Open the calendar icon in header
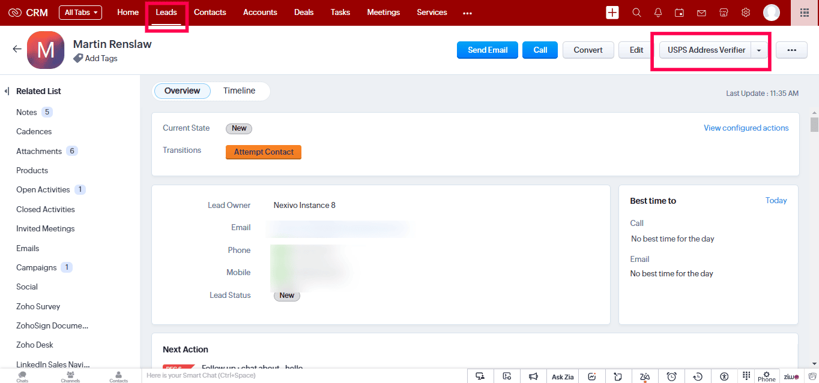 point(680,13)
